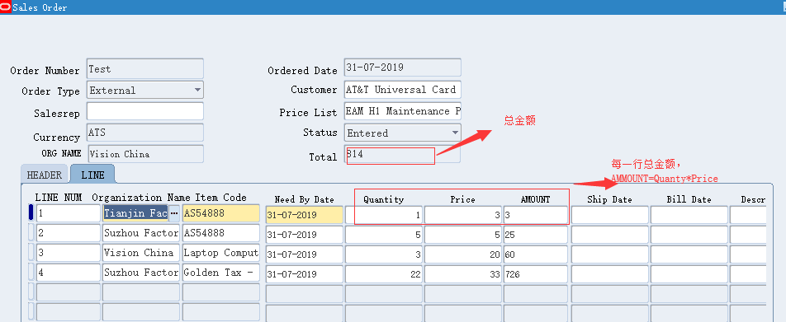The width and height of the screenshot is (786, 322).
Task: Click Item Code AS54888 in line 2
Action: click(221, 234)
